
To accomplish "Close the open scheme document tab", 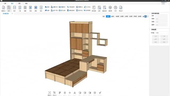I will click(x=12, y=14).
